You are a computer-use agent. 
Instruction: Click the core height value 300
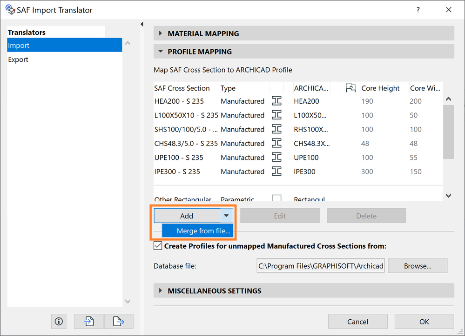pos(367,171)
